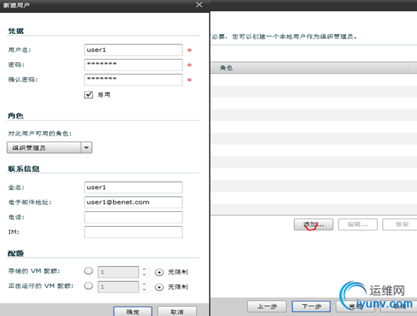Focus the 密码 password field

coord(133,65)
